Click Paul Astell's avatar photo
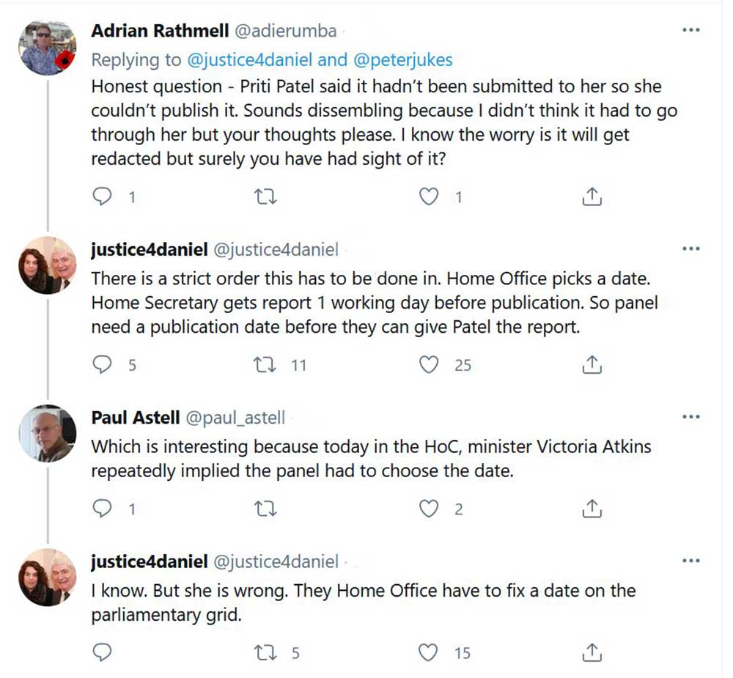The width and height of the screenshot is (733, 678). (47, 434)
